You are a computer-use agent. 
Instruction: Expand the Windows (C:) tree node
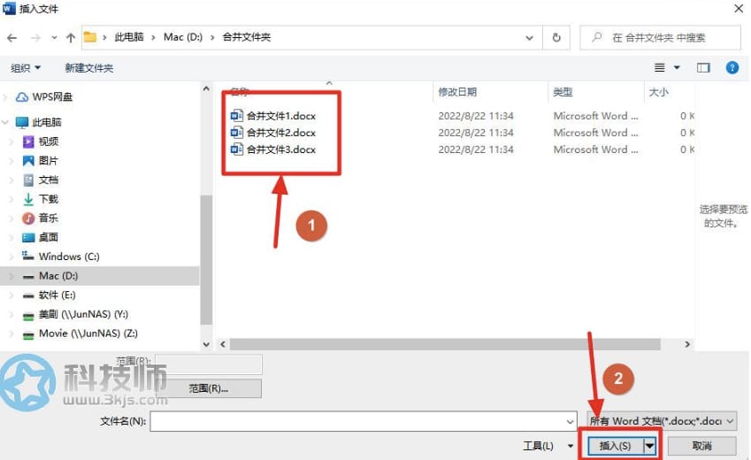click(x=12, y=257)
